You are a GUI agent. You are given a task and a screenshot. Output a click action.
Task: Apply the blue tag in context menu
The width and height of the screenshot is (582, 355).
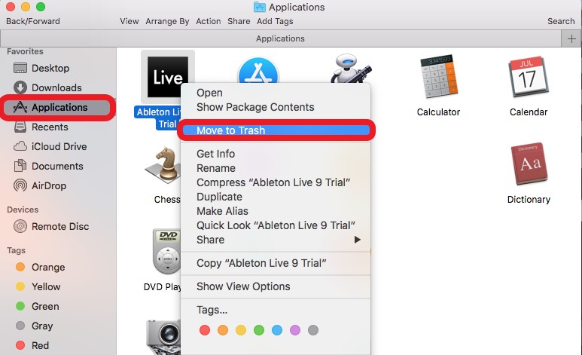click(277, 330)
